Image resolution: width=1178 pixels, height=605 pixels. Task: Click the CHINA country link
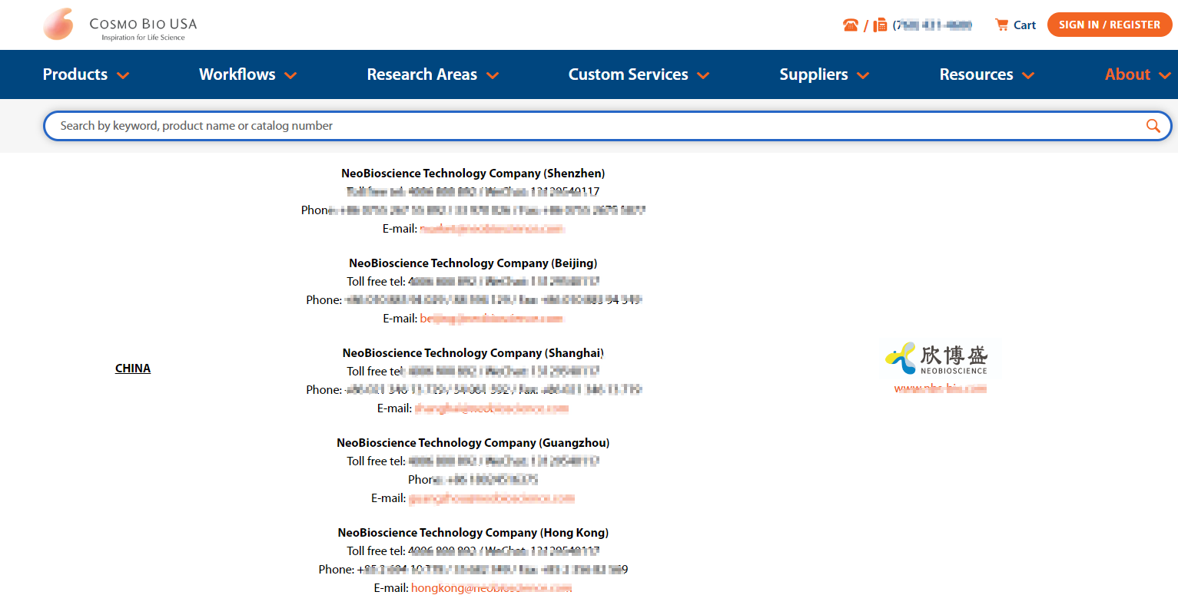click(133, 369)
